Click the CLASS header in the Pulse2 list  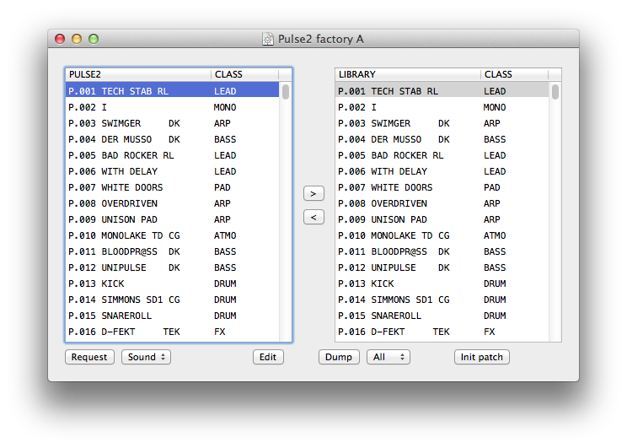(x=244, y=74)
